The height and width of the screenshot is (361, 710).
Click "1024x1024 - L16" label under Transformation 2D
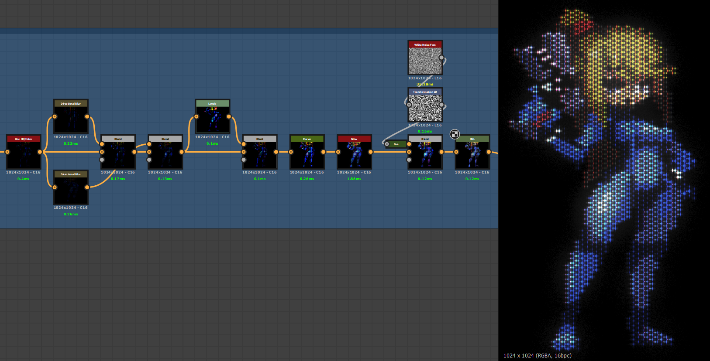[425, 125]
